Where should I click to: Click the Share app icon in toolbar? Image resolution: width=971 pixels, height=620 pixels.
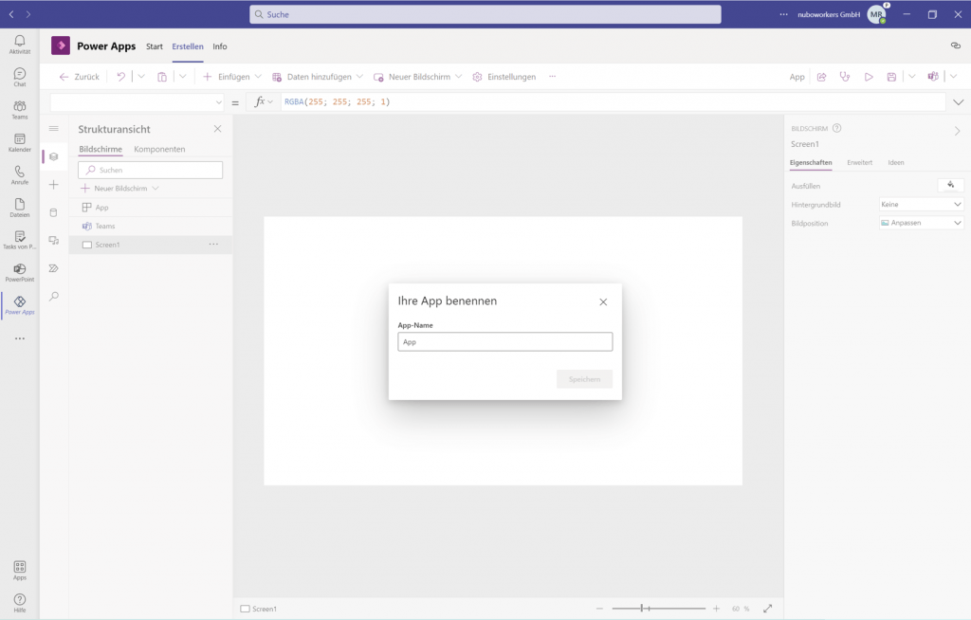(x=821, y=77)
